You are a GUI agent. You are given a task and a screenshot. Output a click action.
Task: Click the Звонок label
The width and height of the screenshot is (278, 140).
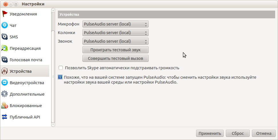tap(65, 41)
